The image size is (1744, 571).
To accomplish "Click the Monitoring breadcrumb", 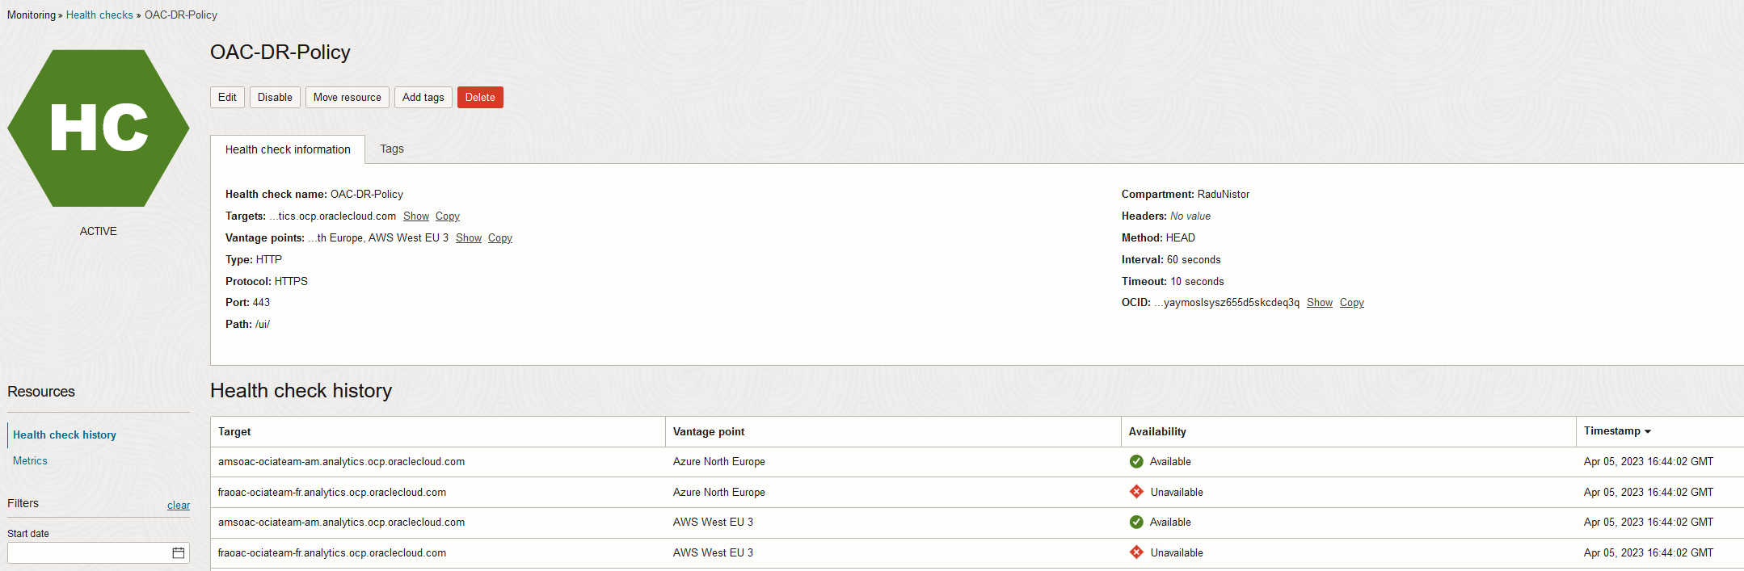I will tap(32, 15).
